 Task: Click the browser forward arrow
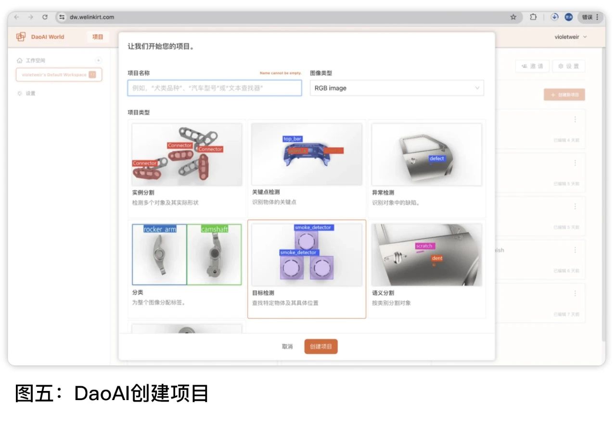point(30,17)
